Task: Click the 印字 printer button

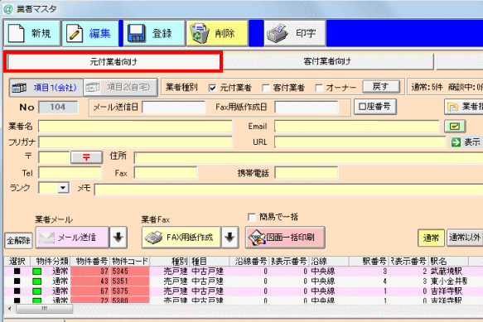Action: (x=295, y=33)
